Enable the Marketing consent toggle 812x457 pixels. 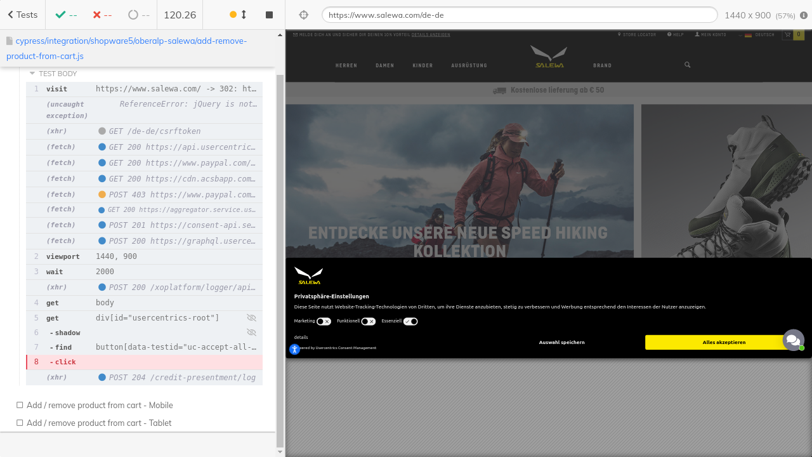pyautogui.click(x=324, y=321)
